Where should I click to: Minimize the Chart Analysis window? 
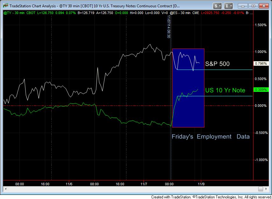coord(243,6)
